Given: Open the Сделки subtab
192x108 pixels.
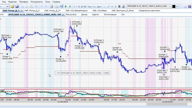Looking at the screenshot, I should pyautogui.click(x=95, y=14).
